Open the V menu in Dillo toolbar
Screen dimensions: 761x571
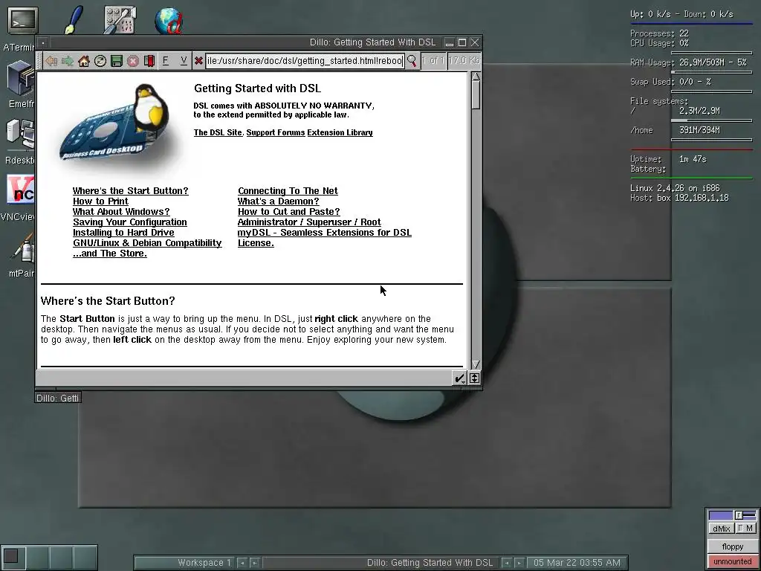point(184,61)
